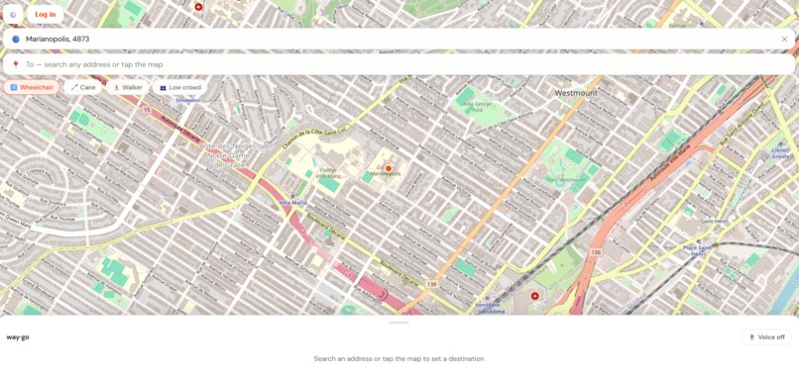Click hospital cross icon near Vendôme
The width and height of the screenshot is (799, 379).
535,296
